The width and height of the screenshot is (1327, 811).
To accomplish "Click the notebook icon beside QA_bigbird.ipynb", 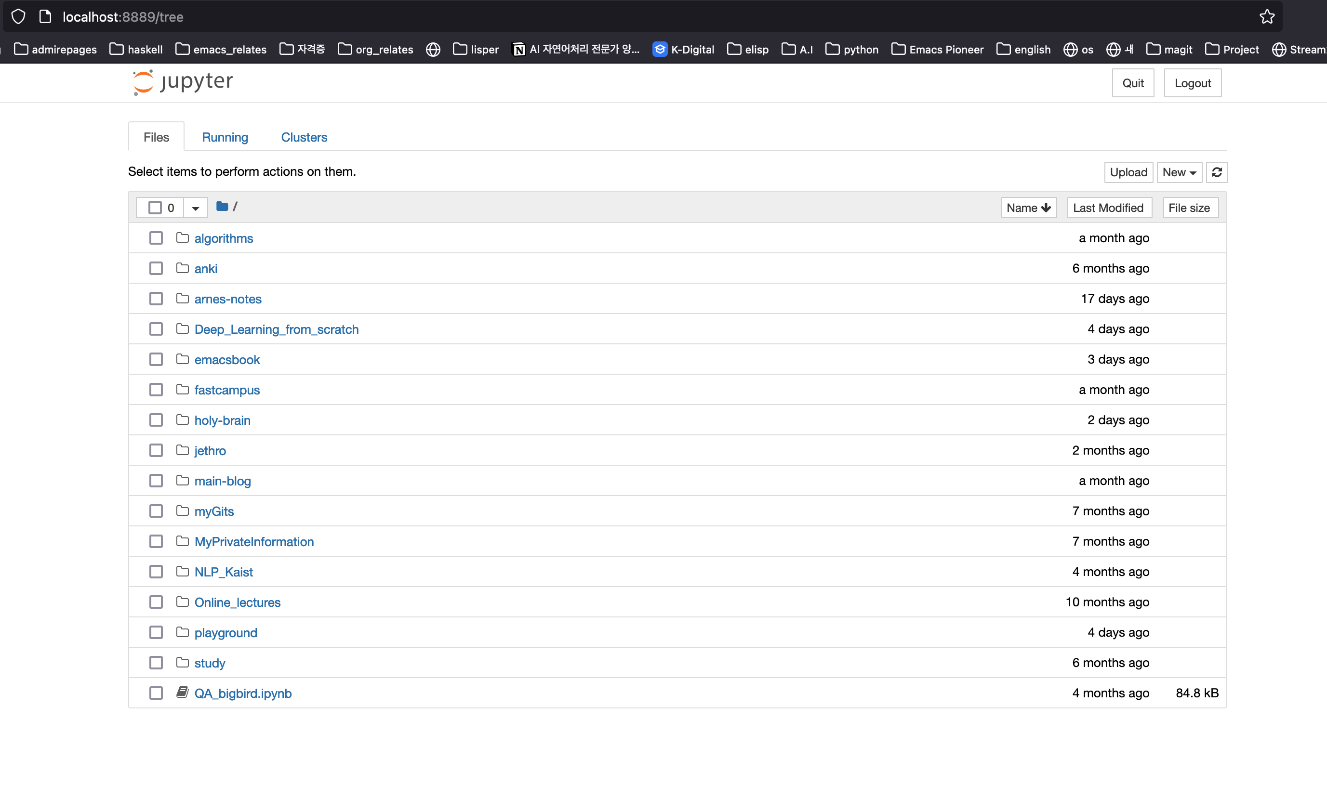I will (x=182, y=693).
